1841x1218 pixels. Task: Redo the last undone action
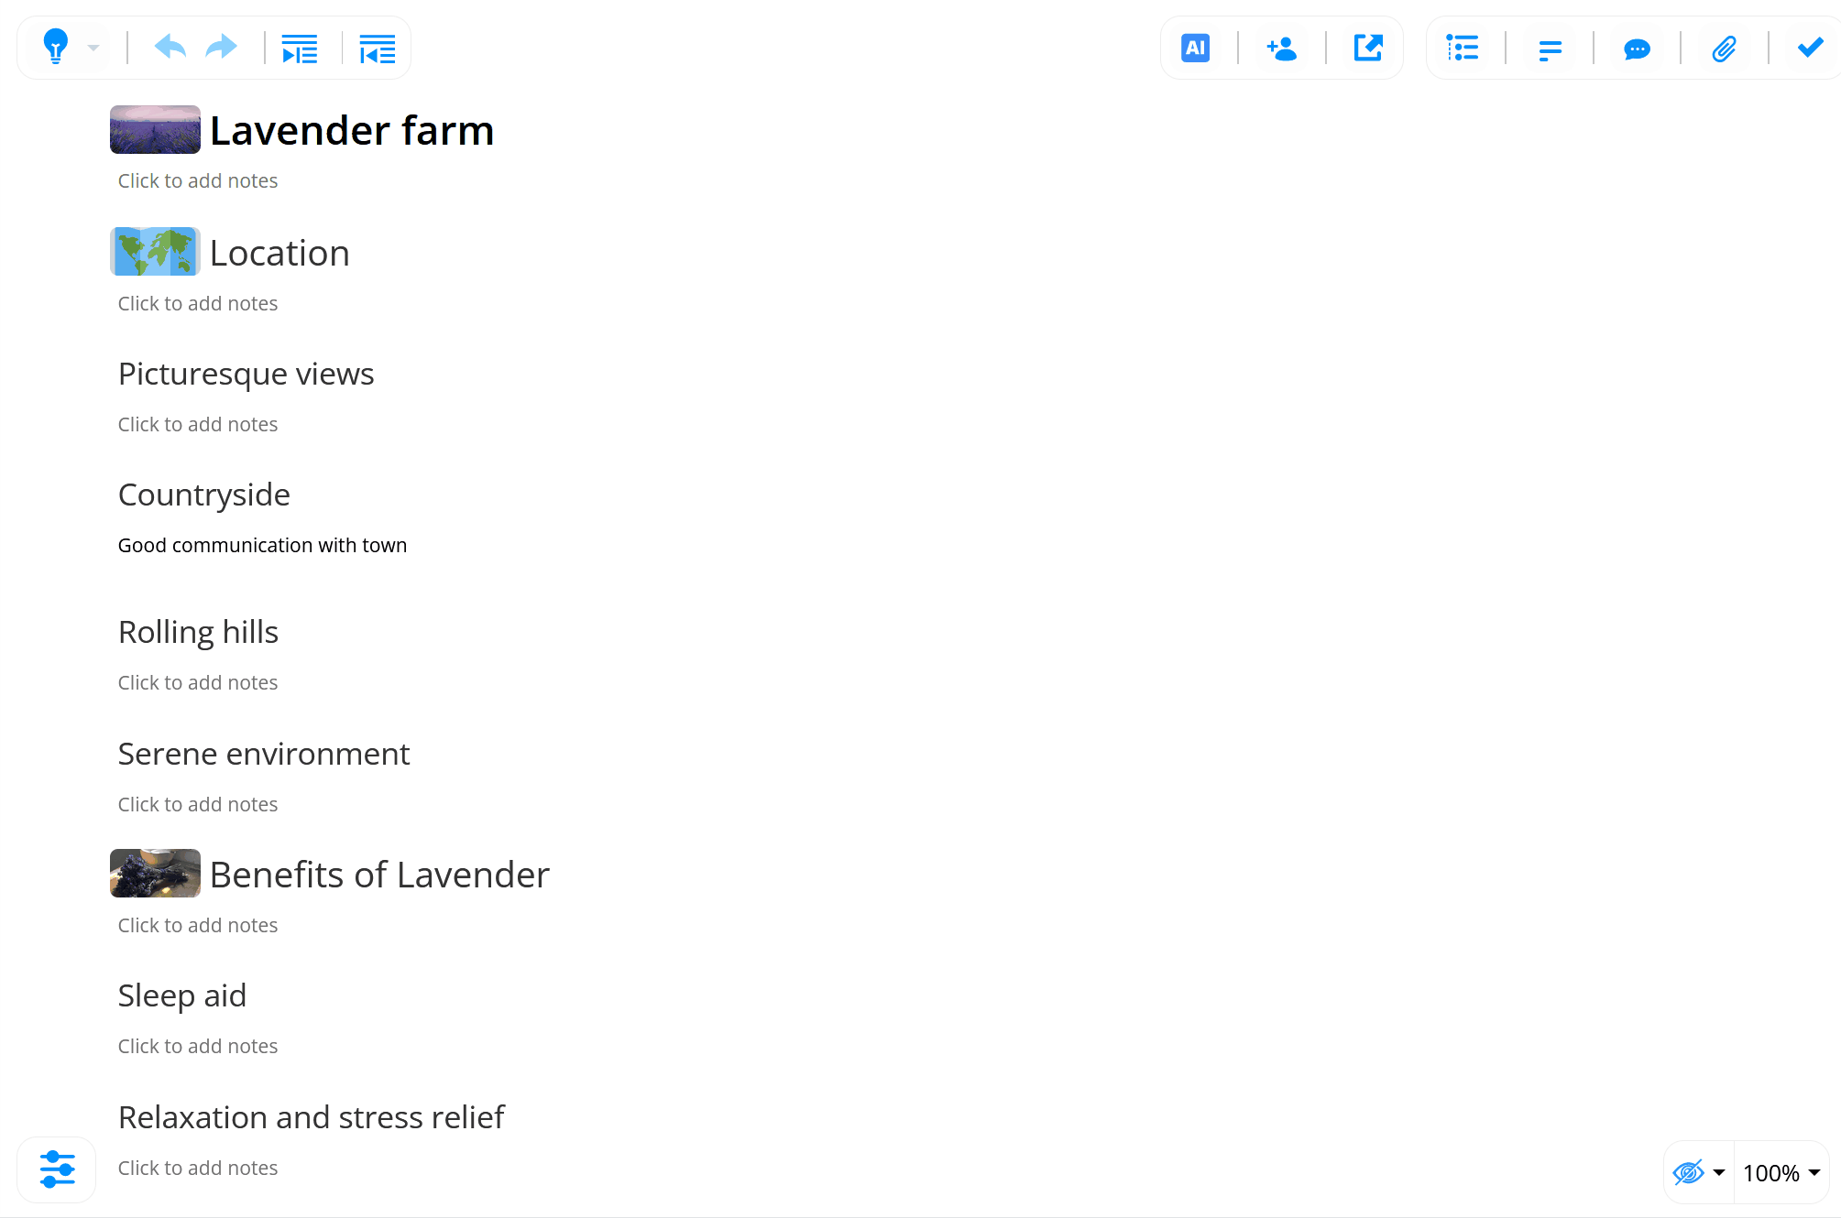point(222,47)
